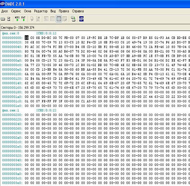The height and width of the screenshot is (186, 190).
Task: Click the grayed file recovery icon
Action: 38,19
